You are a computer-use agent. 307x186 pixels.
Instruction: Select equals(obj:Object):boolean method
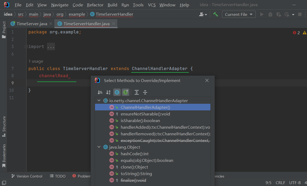click(153, 160)
